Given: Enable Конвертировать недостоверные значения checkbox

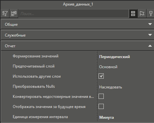Looking at the screenshot, I should tap(101, 96).
